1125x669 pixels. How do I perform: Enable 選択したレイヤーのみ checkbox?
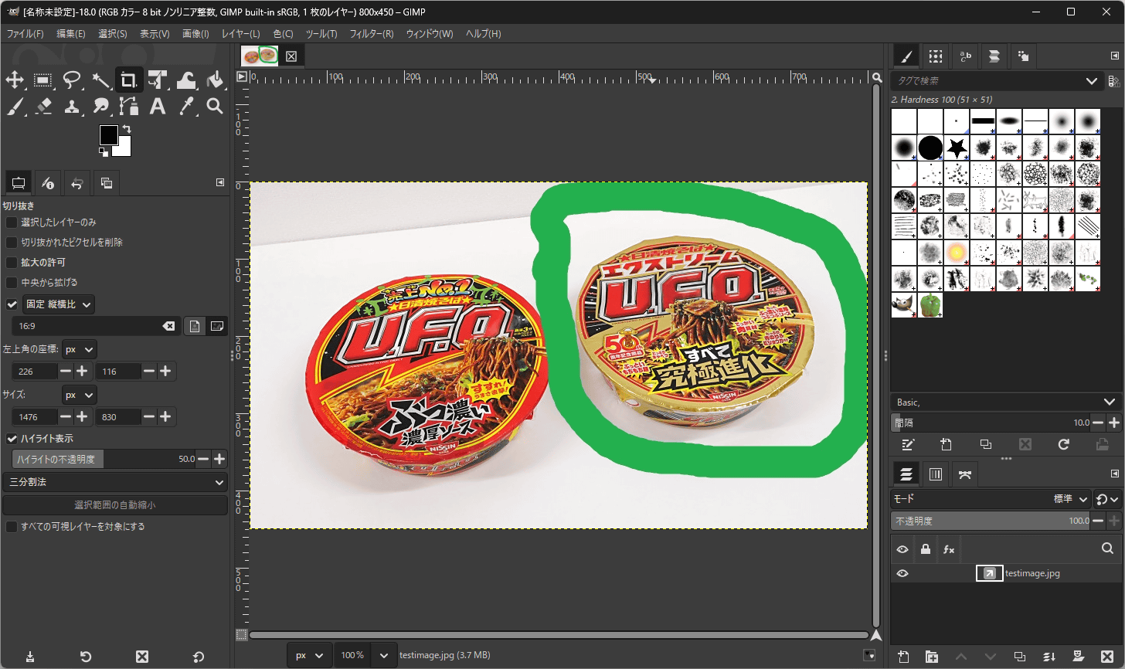tap(12, 222)
